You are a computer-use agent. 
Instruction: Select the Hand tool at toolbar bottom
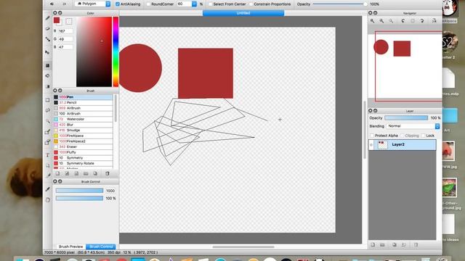coord(47,200)
